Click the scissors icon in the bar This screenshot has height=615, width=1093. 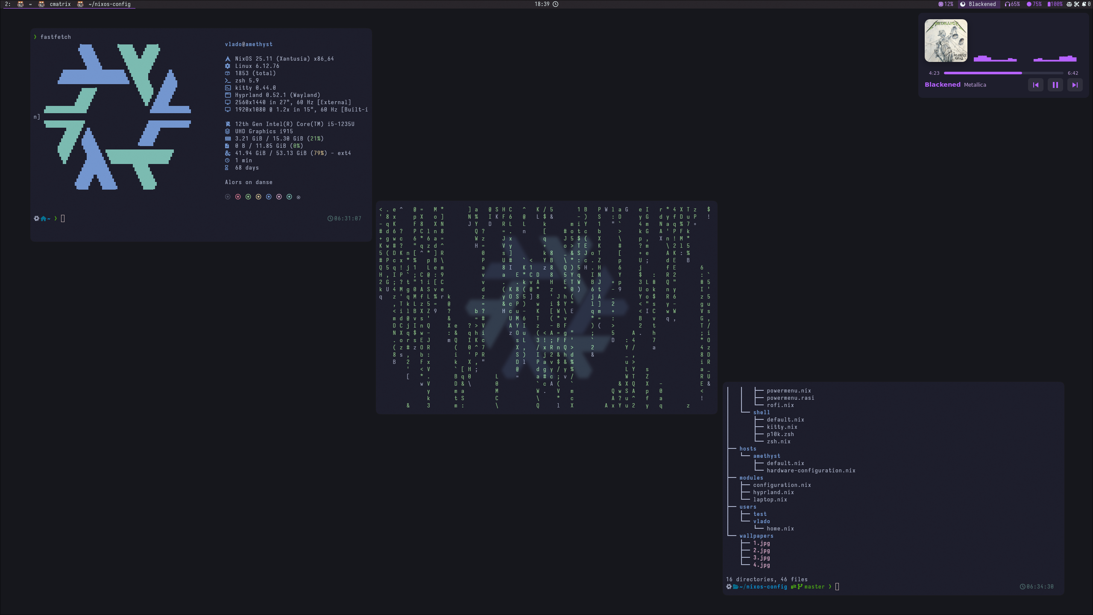[1077, 4]
